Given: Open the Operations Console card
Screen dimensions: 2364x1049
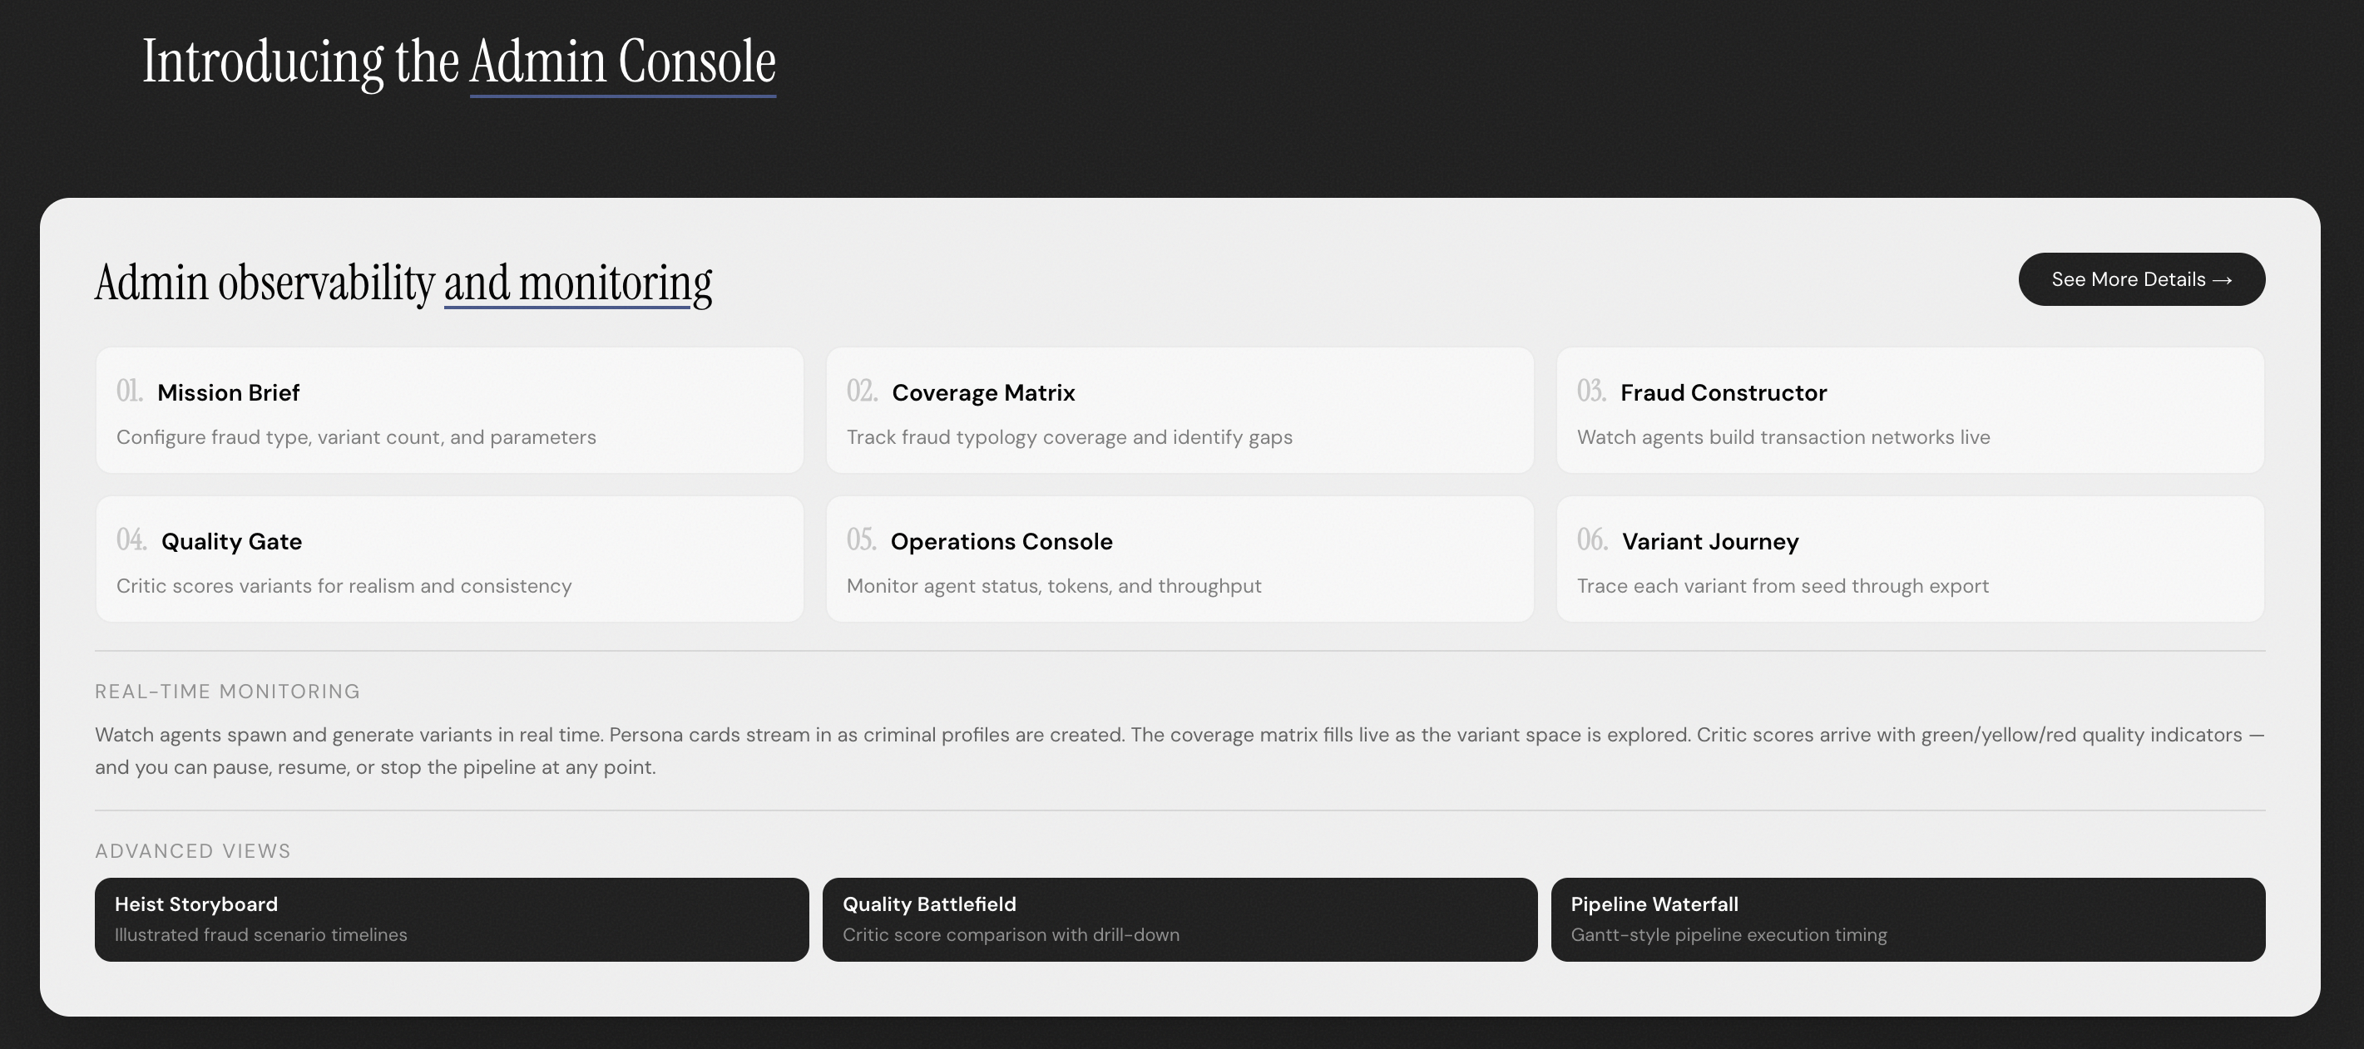Looking at the screenshot, I should click(1180, 559).
